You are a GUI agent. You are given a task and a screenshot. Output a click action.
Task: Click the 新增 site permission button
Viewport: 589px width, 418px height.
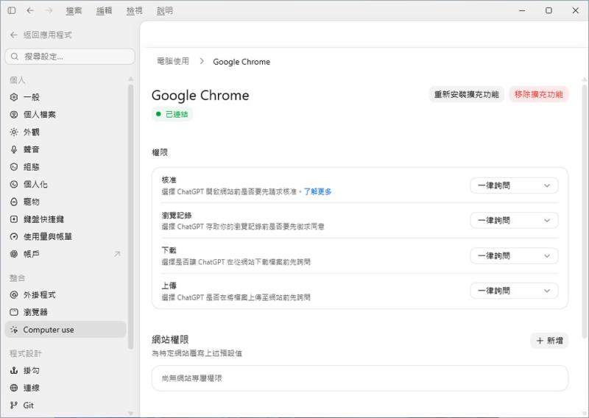coord(549,341)
